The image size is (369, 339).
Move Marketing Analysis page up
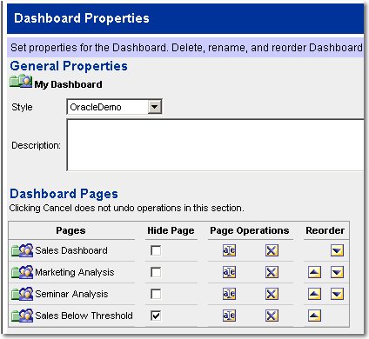click(x=314, y=272)
